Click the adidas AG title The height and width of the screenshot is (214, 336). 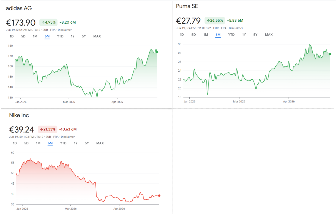coord(19,8)
